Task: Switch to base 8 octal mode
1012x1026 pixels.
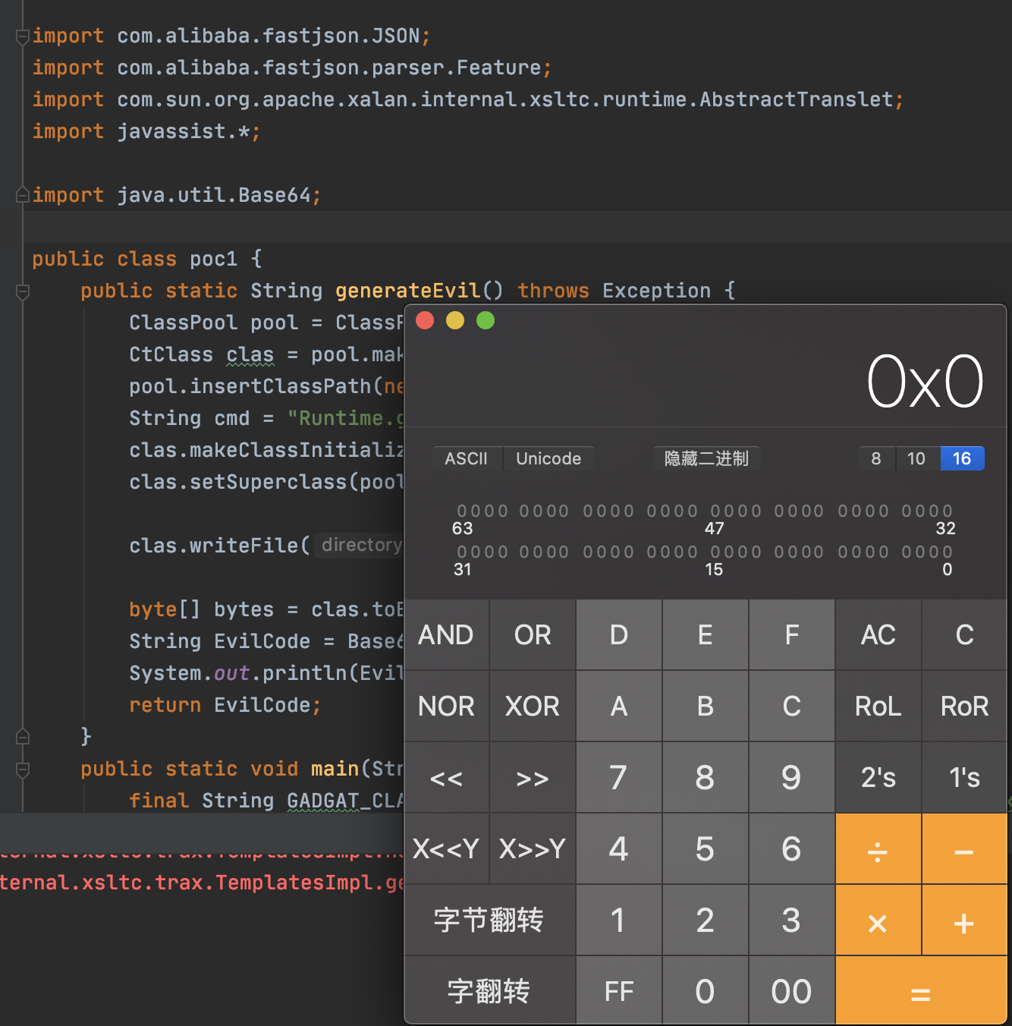Action: (x=876, y=458)
